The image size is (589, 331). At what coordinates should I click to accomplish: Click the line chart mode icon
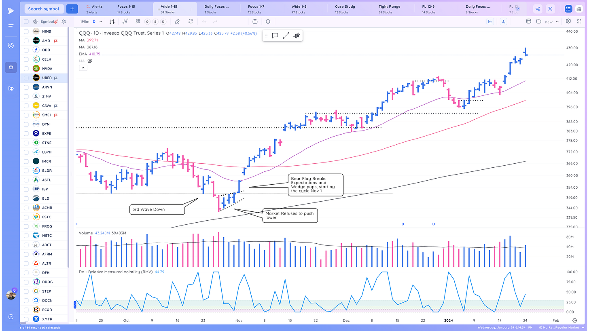(490, 21)
